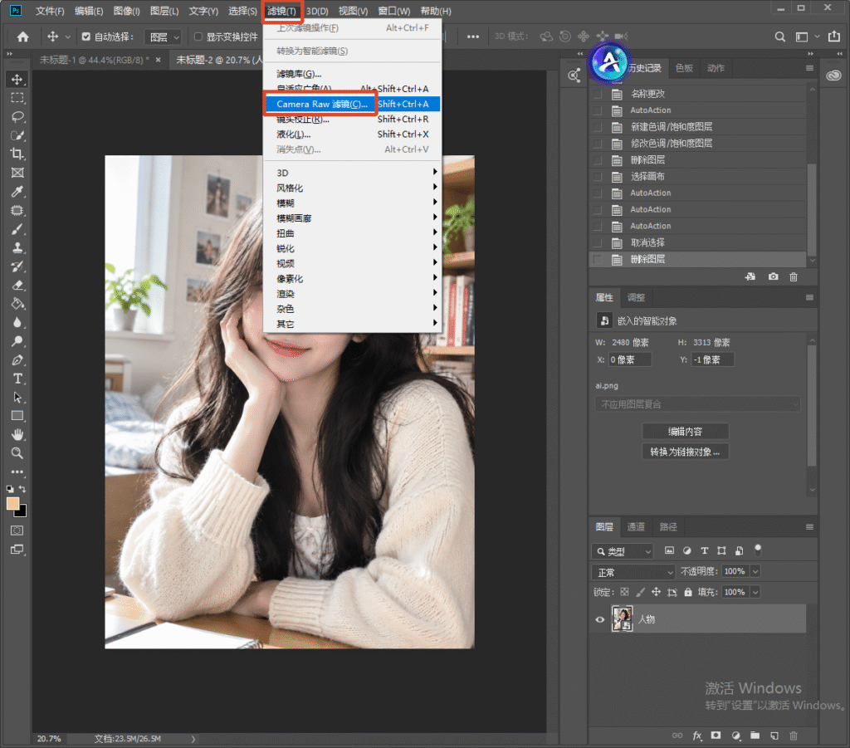Expand the 风格化 filter submenu
This screenshot has width=850, height=748.
click(352, 188)
